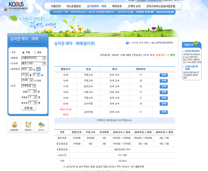Open the 예약조회 main menu
Image resolution: width=208 pixels, height=171 pixels.
point(117,6)
